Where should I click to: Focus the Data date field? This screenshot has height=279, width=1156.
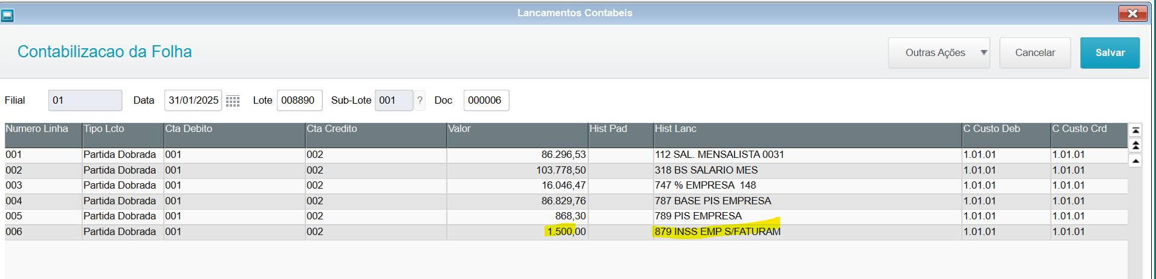pyautogui.click(x=193, y=101)
